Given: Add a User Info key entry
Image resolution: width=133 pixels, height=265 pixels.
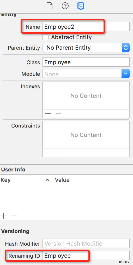Looking at the screenshot, I should [4, 216].
